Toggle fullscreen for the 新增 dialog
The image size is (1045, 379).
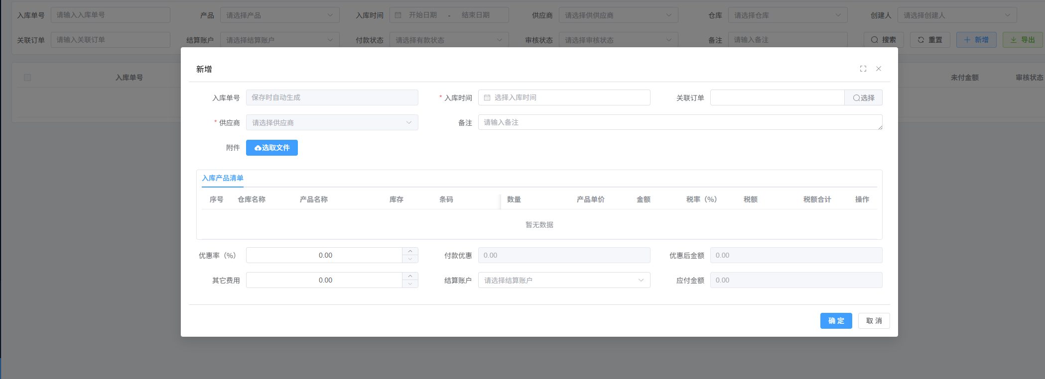[x=863, y=69]
